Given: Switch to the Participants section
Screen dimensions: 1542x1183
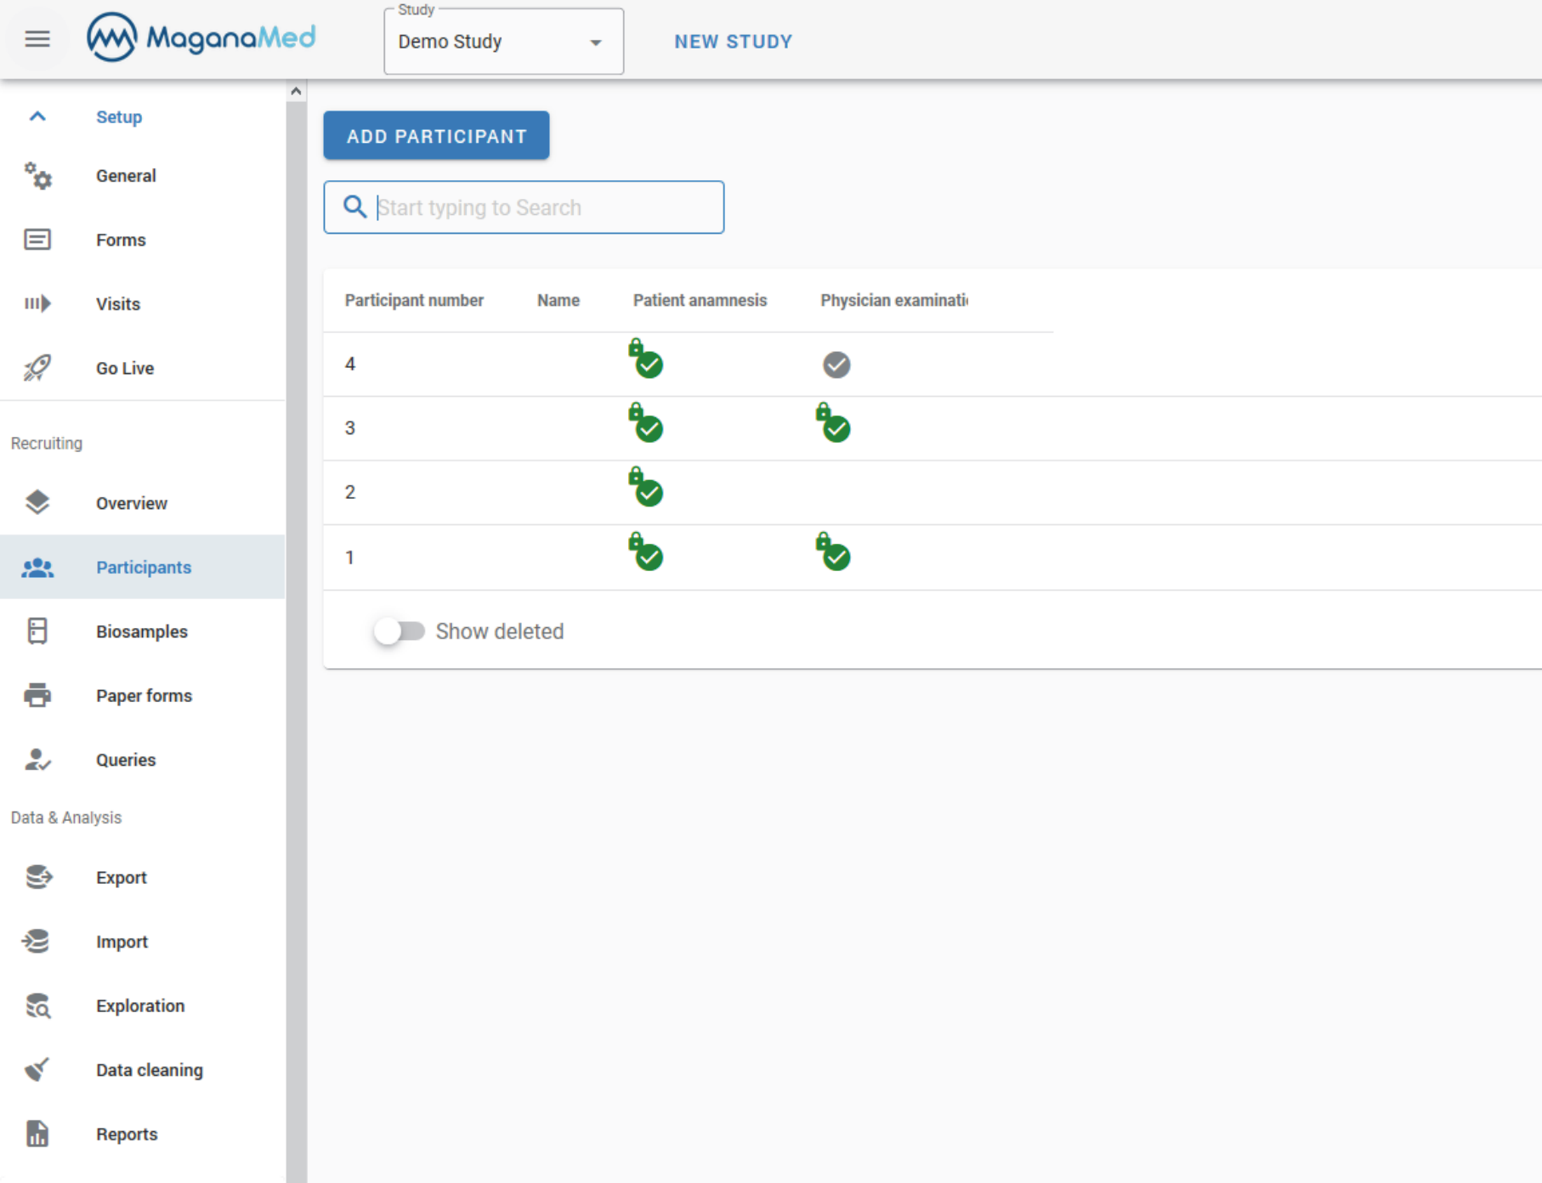Looking at the screenshot, I should click(143, 567).
